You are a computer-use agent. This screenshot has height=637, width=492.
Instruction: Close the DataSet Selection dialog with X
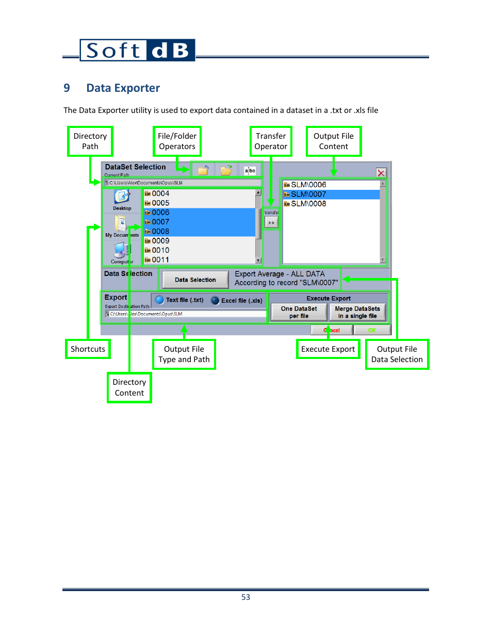pyautogui.click(x=381, y=173)
